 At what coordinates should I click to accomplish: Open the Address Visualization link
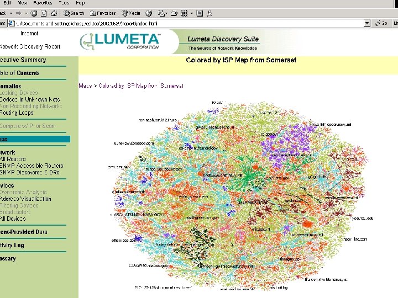pos(25,199)
